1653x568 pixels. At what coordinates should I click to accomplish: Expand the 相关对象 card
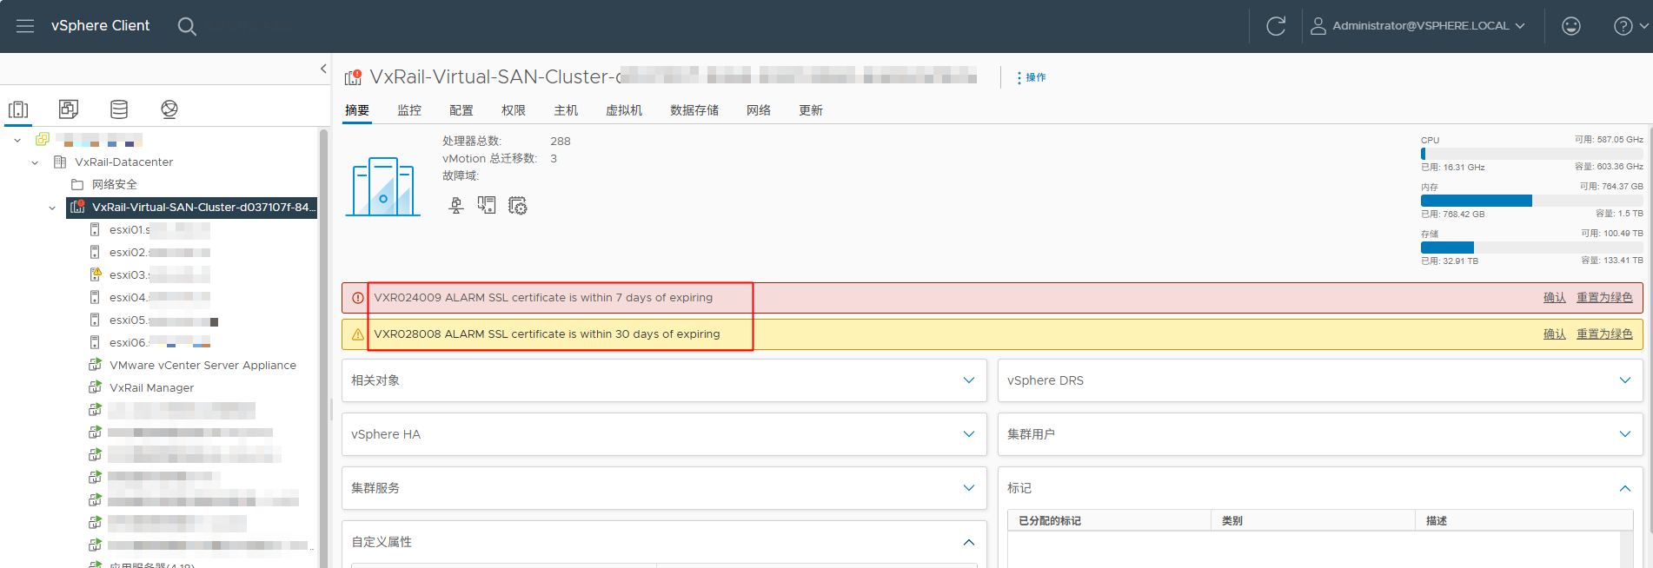click(x=969, y=380)
